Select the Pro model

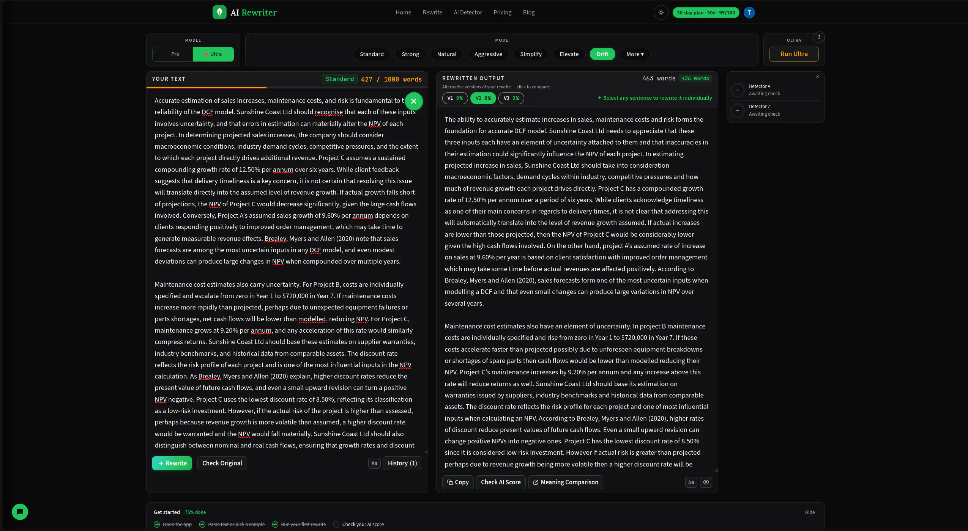(x=175, y=54)
